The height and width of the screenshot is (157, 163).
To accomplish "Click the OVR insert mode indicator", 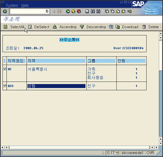I will point(150,153).
